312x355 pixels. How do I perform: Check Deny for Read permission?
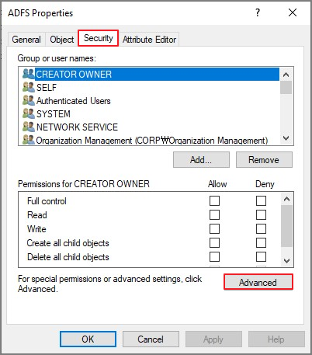pyautogui.click(x=261, y=215)
